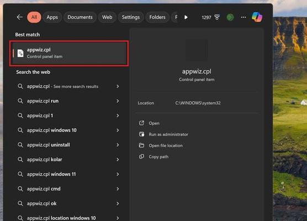Click search icon beside 'appwiz.cpl run'
307x221 pixels.
(x=20, y=101)
